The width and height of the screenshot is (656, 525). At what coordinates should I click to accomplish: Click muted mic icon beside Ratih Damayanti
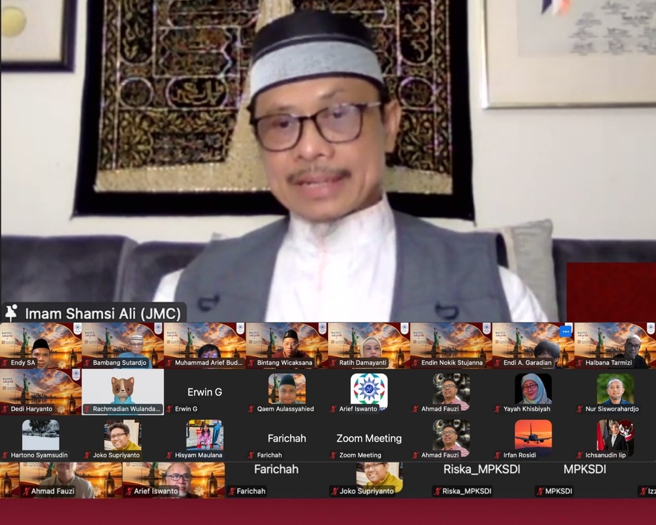pos(333,363)
